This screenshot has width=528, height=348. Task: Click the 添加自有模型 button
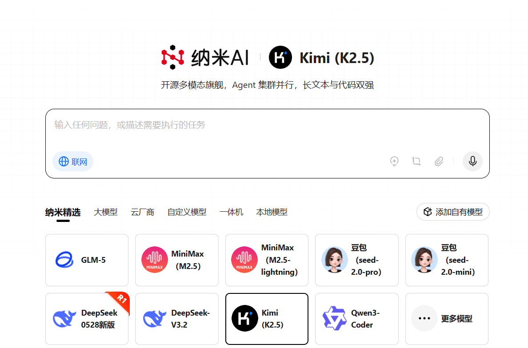[x=453, y=212]
